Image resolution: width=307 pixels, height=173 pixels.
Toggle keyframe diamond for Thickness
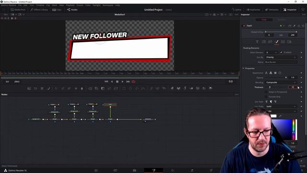click(x=301, y=87)
